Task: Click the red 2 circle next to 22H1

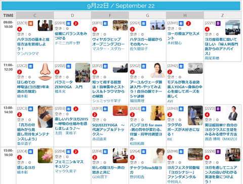Action: pos(188,23)
